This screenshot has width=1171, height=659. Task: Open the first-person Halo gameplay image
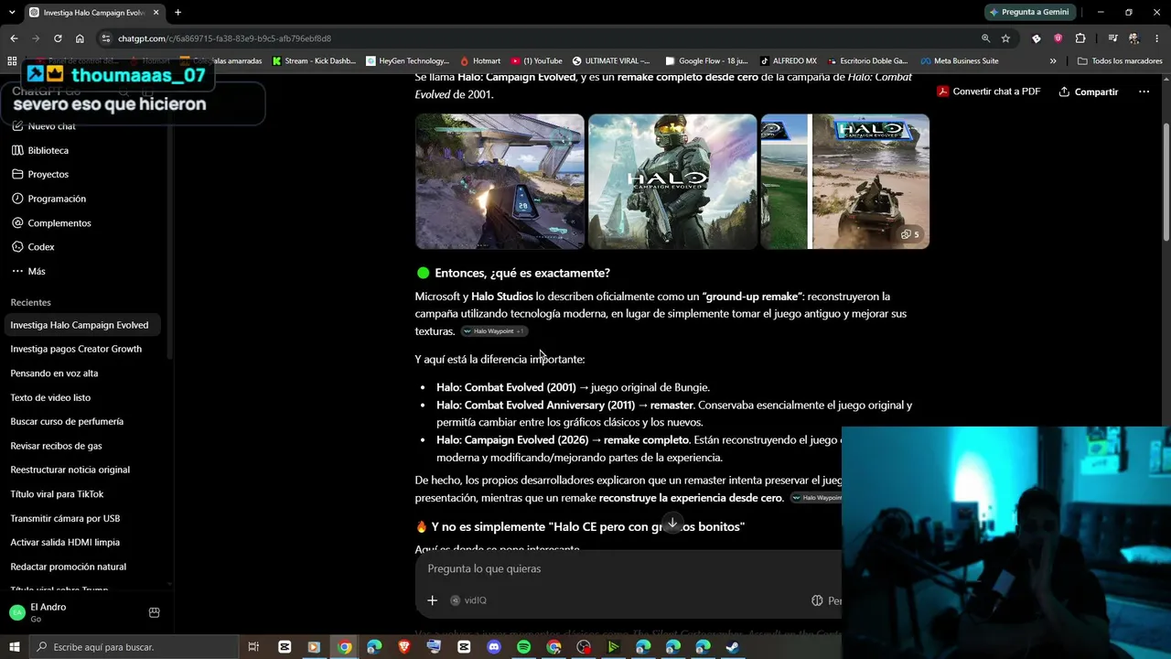pyautogui.click(x=500, y=181)
